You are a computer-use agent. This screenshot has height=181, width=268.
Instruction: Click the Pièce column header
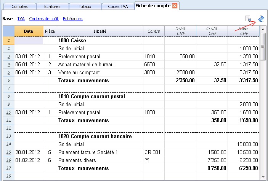coord(50,31)
